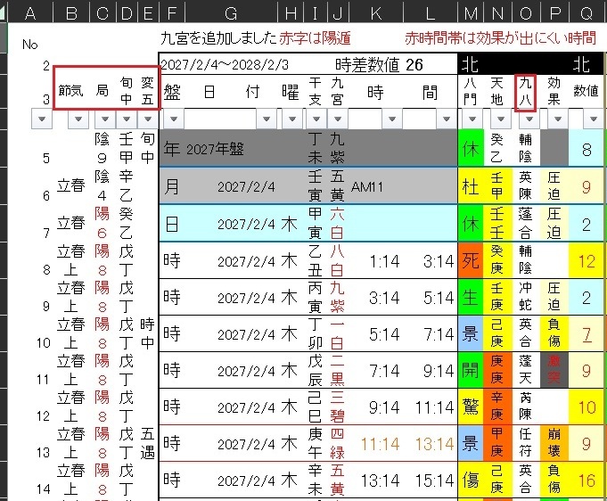Select column A header
This screenshot has height=501, width=607.
click(x=30, y=12)
